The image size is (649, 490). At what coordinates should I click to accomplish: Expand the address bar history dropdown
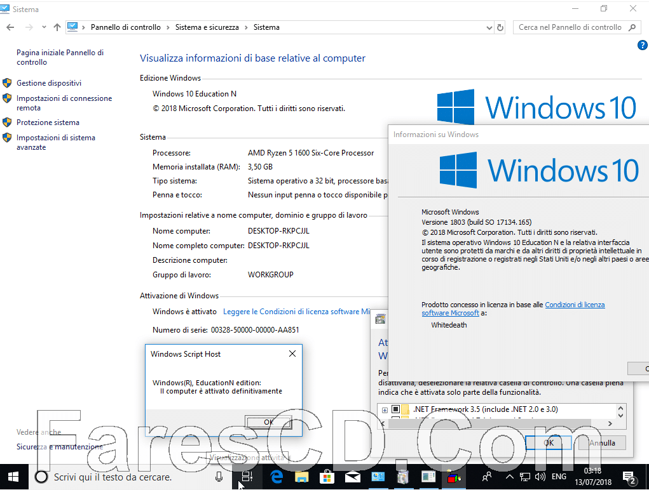point(489,28)
